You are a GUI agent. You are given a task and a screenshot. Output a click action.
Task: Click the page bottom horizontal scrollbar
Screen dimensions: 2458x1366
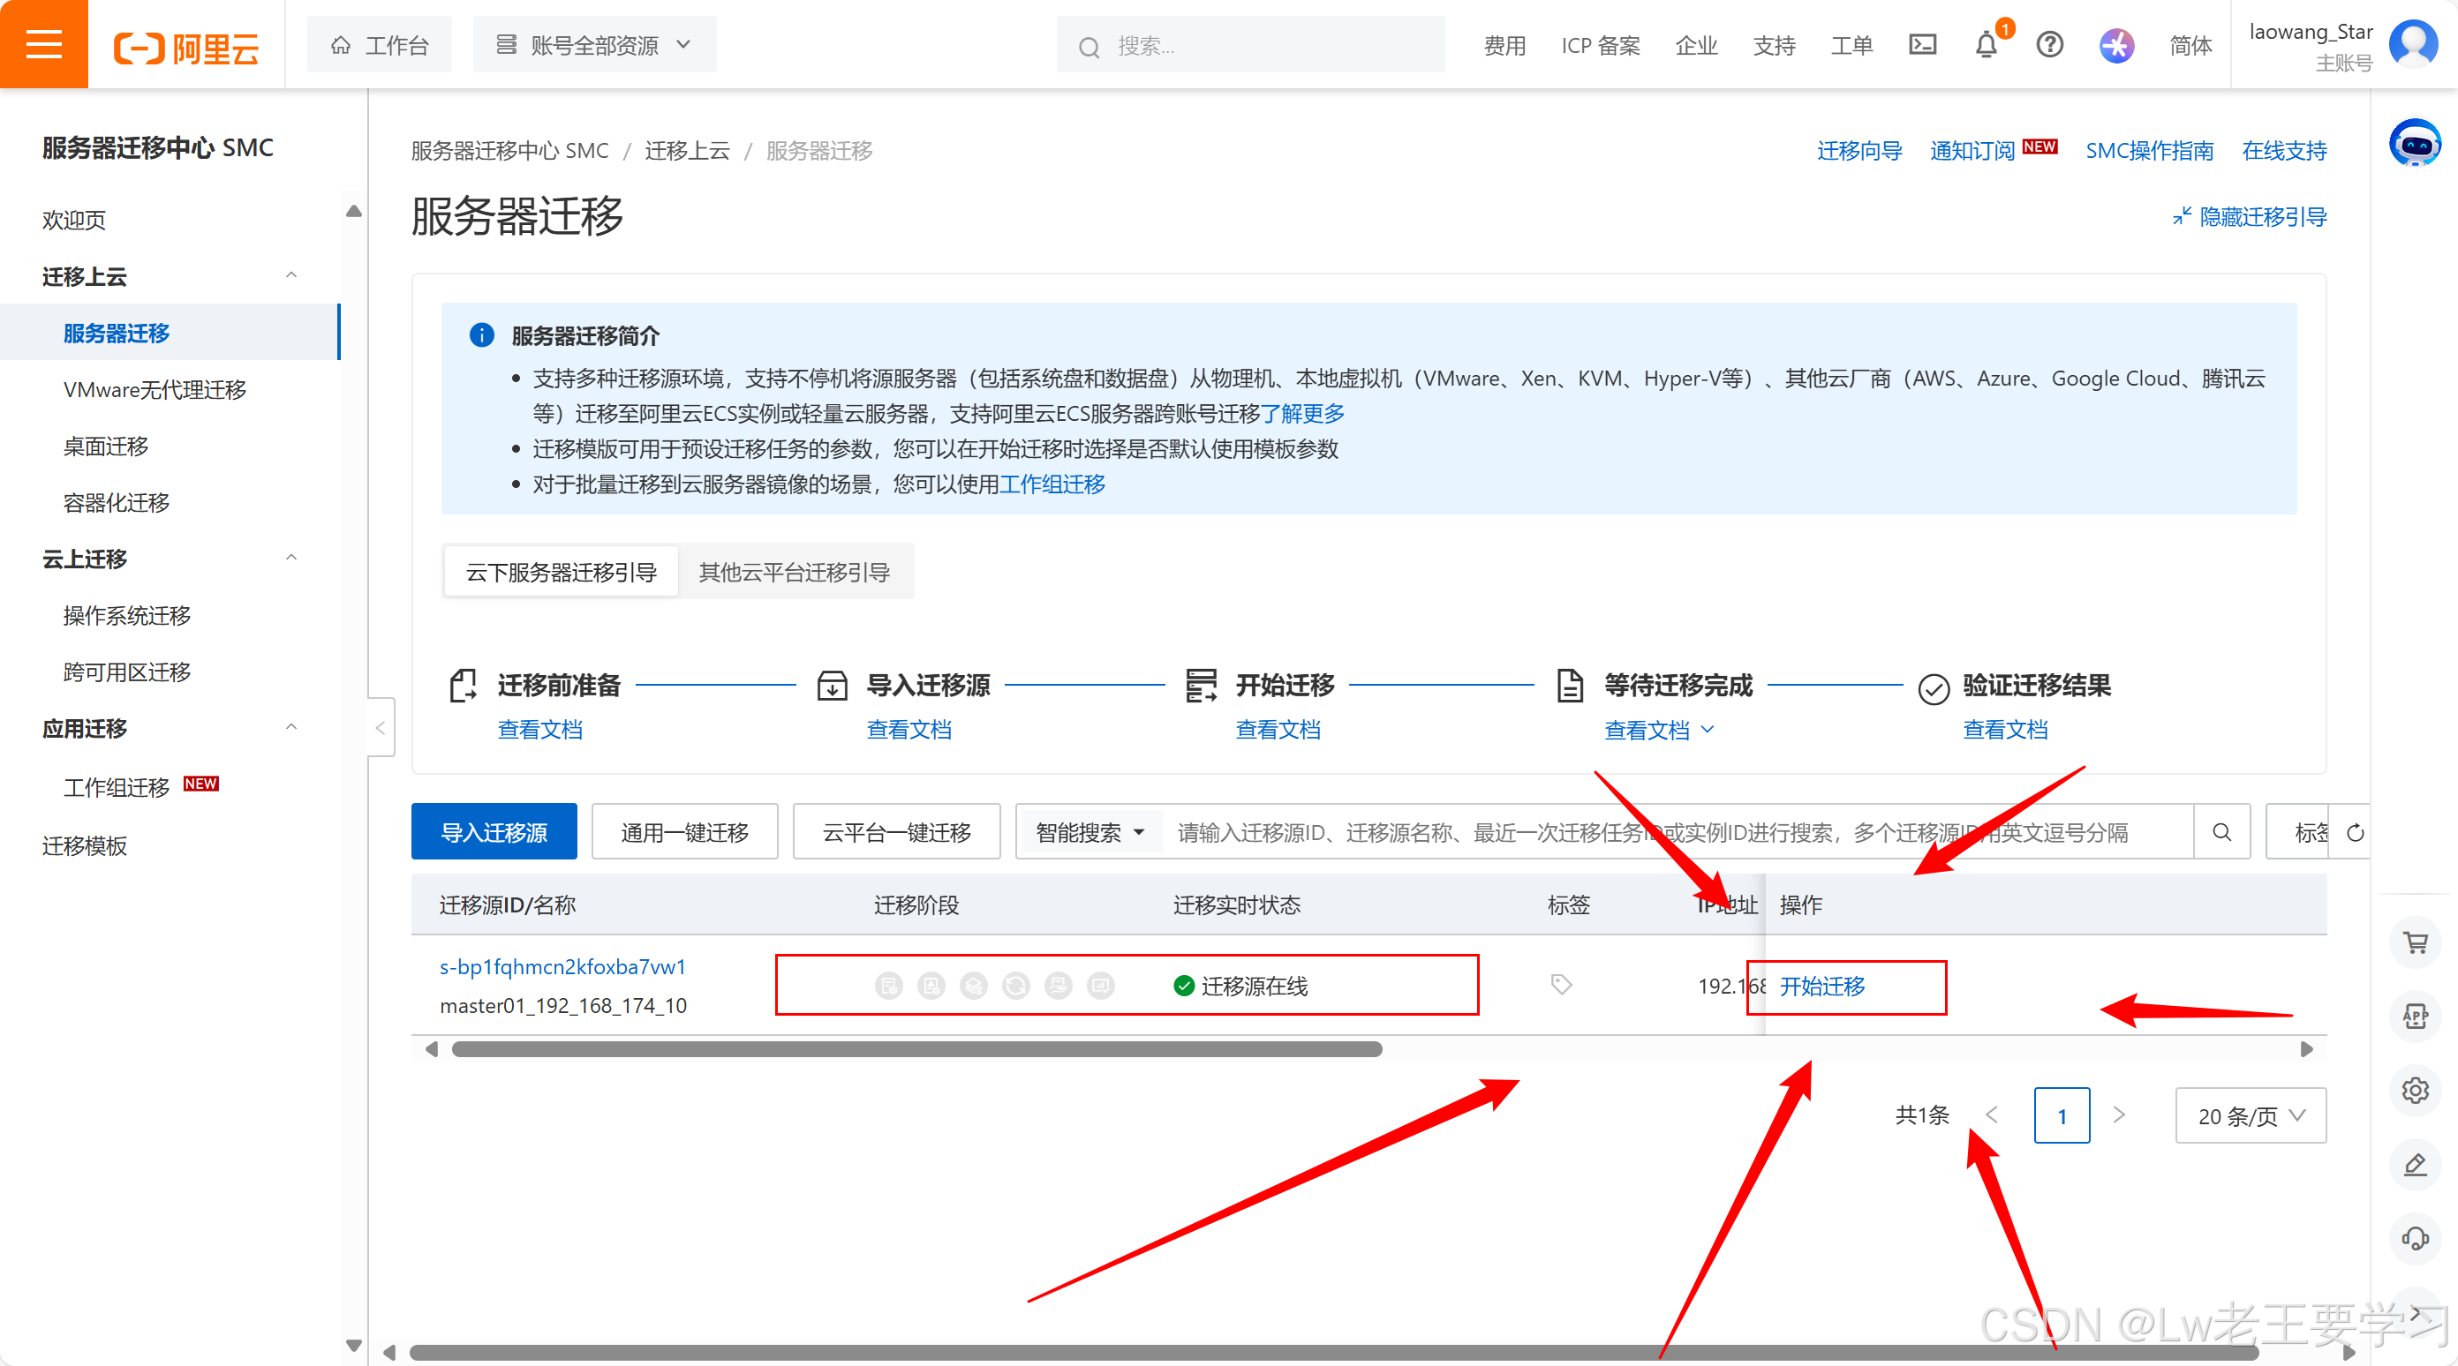click(1333, 1352)
